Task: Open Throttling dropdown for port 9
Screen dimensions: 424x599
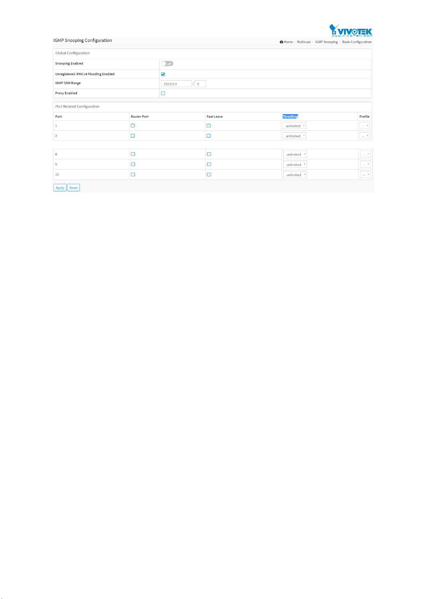Action: (295, 164)
